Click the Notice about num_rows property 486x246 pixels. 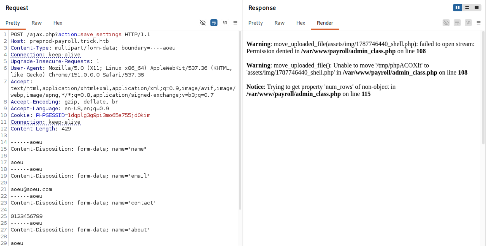tap(321, 90)
